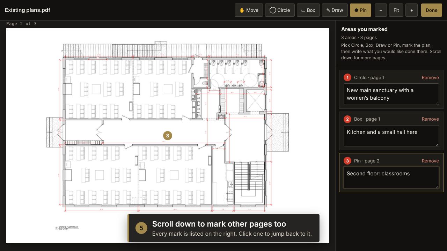Remove the Circle mark on page 1
Viewport: 447px width, 251px height.
(x=430, y=78)
